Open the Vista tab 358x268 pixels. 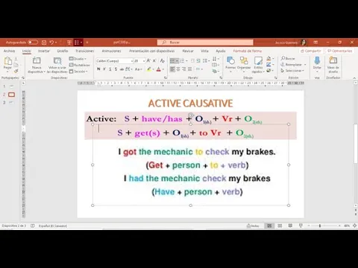pyautogui.click(x=204, y=51)
